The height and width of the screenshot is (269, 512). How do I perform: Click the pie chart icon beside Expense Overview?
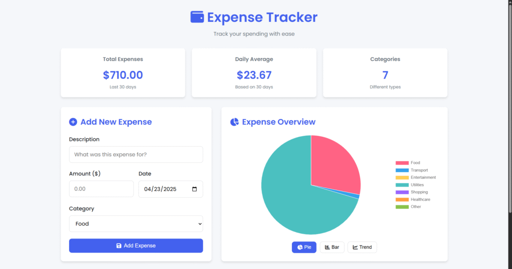coord(234,122)
